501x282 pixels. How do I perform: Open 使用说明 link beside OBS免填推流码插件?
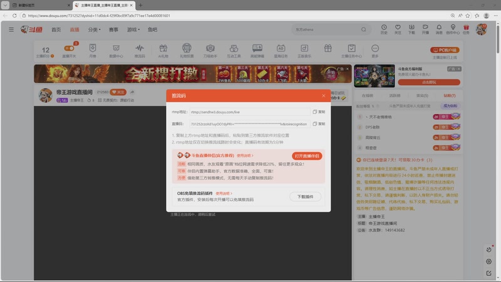pyautogui.click(x=224, y=194)
